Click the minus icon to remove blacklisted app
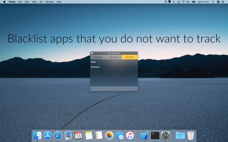 pos(97,89)
